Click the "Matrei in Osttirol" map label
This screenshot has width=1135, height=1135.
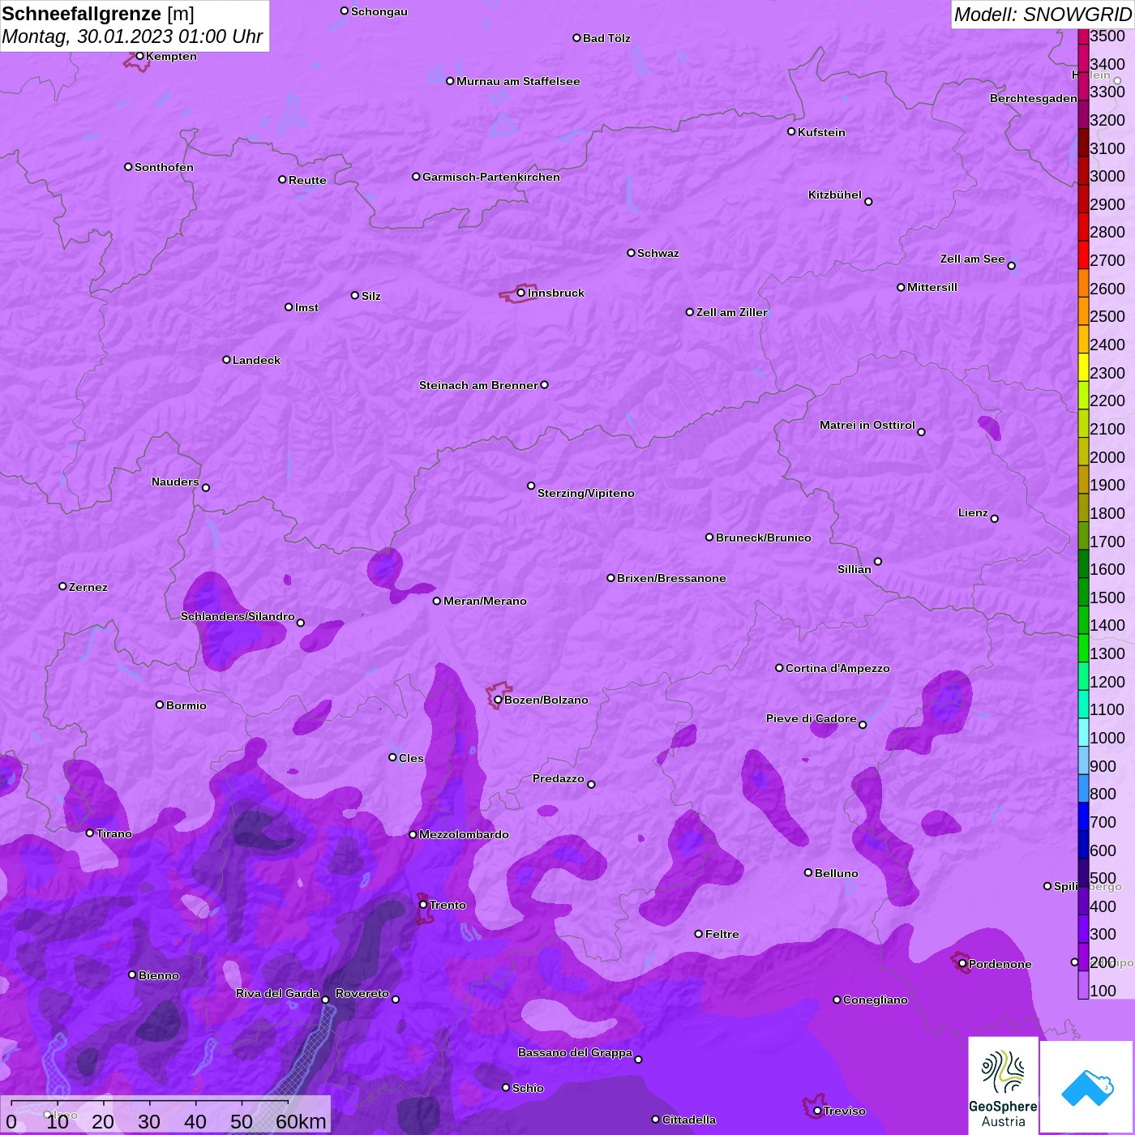tap(867, 425)
